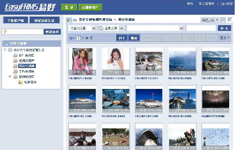Open thumbnail of white stupa and palace
Image resolution: width=235 pixels, height=150 pixels.
182,99
